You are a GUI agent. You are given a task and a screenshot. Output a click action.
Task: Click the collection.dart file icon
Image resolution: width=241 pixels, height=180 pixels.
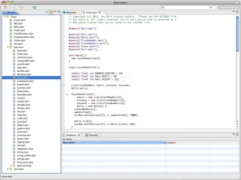14,57
